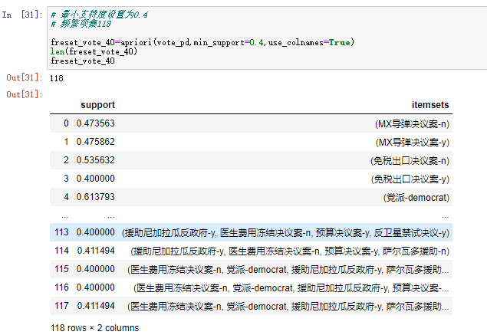Click the Out[31] label beside 118

coord(25,77)
